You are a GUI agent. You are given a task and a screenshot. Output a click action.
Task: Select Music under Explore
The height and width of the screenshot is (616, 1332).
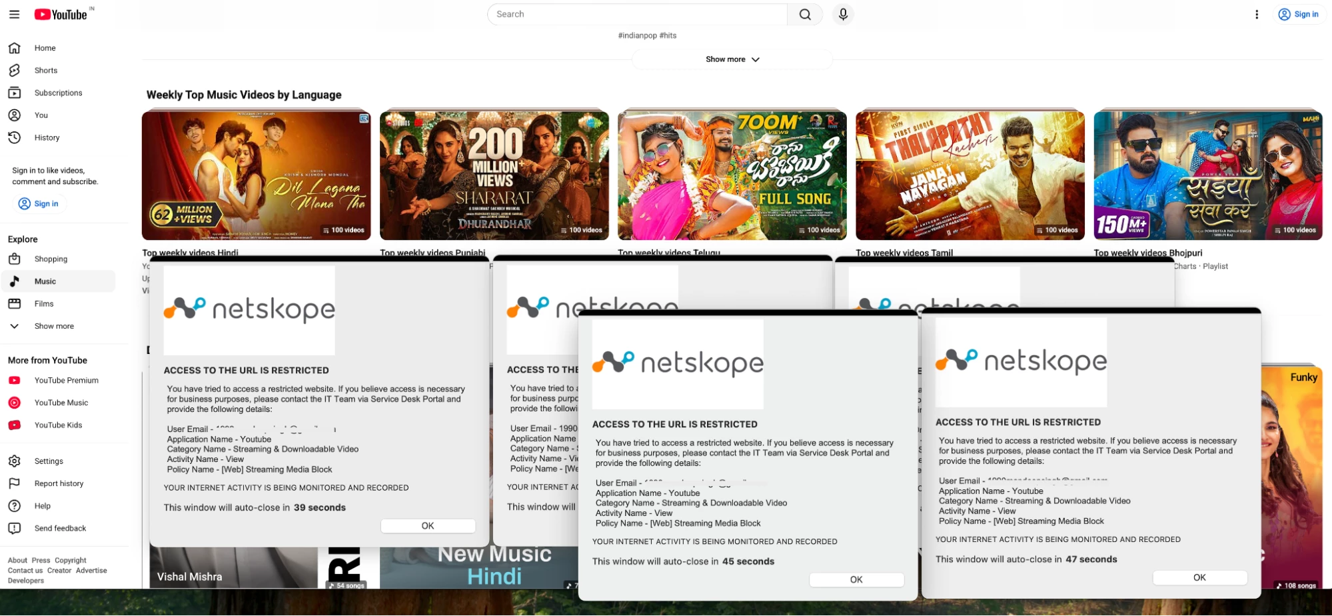58,281
